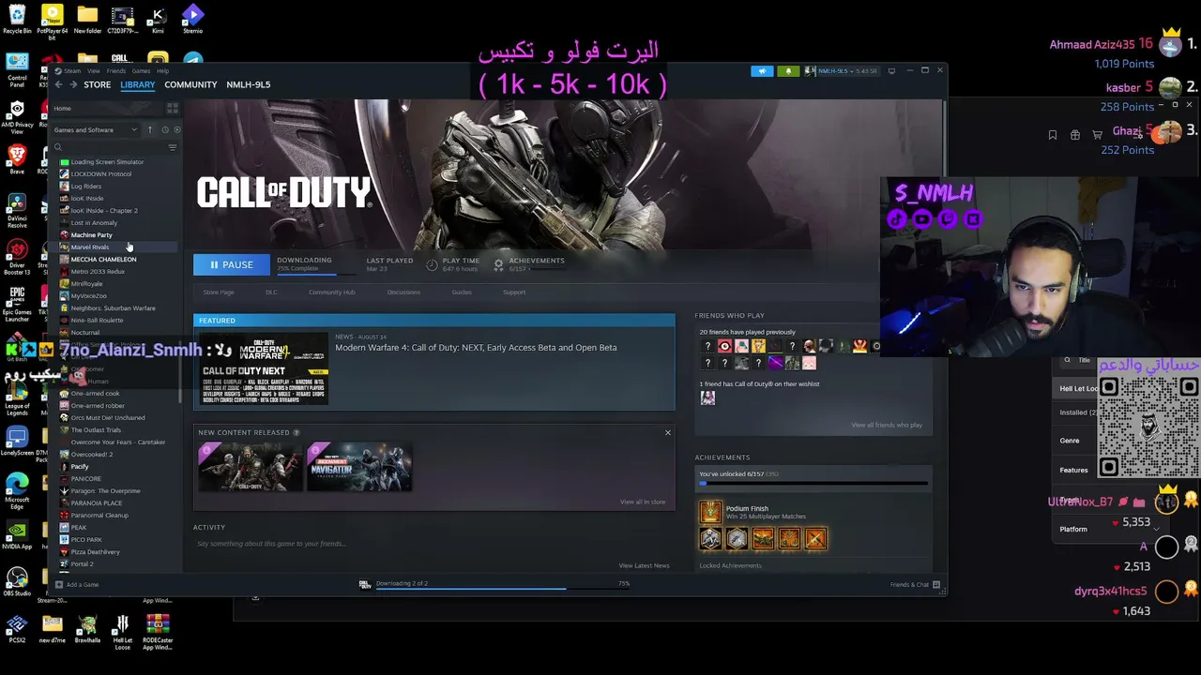Dismiss the New Content Released panel
This screenshot has height=675, width=1201.
coord(668,432)
